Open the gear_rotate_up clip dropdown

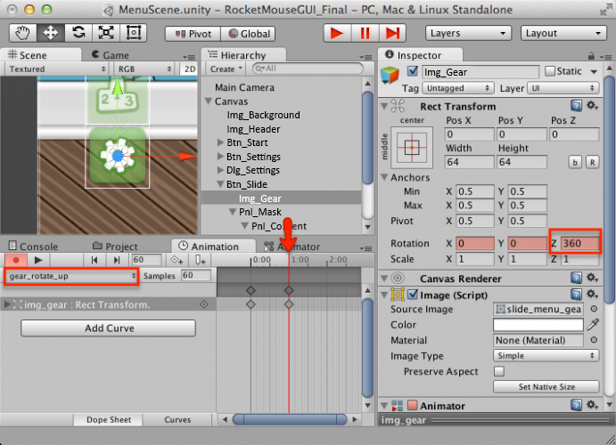pyautogui.click(x=71, y=276)
